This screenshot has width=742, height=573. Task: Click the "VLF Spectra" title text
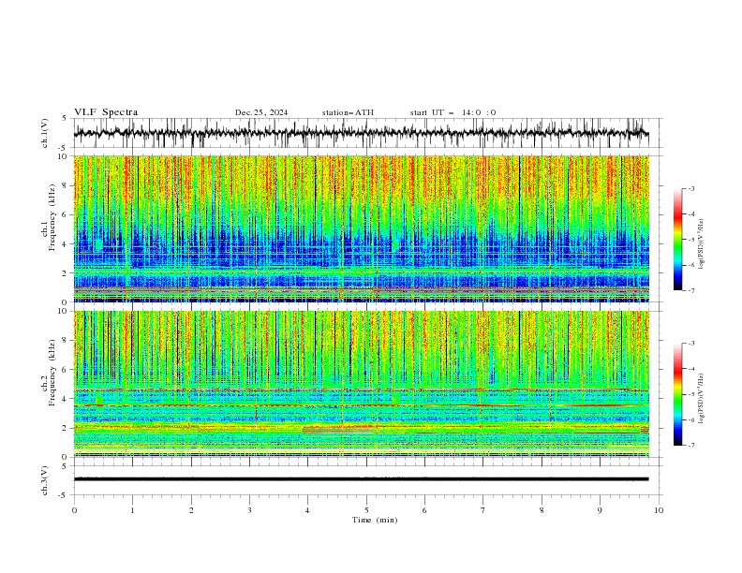coord(106,112)
